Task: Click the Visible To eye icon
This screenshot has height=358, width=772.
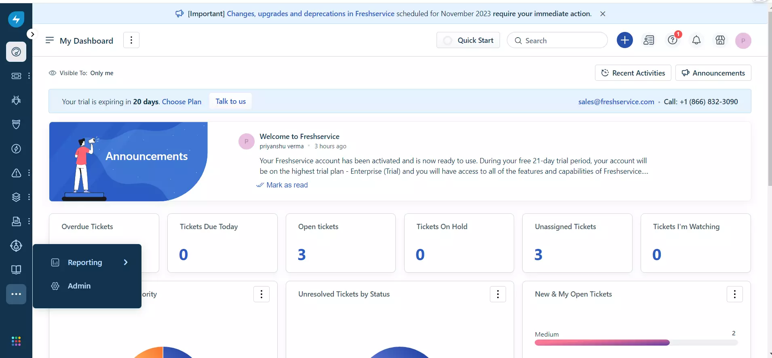Action: tap(53, 73)
